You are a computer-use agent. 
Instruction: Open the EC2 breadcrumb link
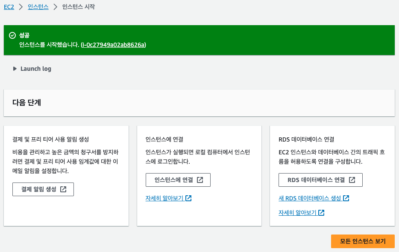pyautogui.click(x=9, y=7)
